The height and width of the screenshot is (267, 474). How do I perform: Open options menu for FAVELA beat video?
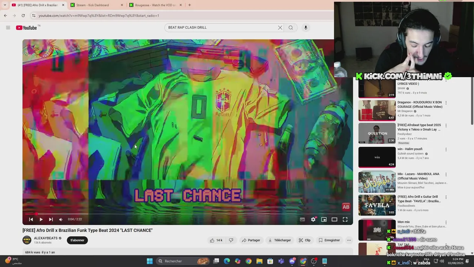(x=446, y=197)
